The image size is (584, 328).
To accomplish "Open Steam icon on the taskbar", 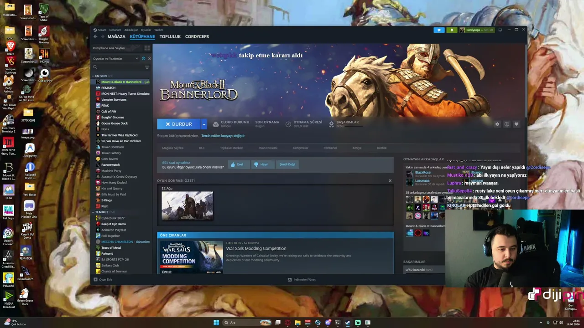I will pyautogui.click(x=348, y=323).
